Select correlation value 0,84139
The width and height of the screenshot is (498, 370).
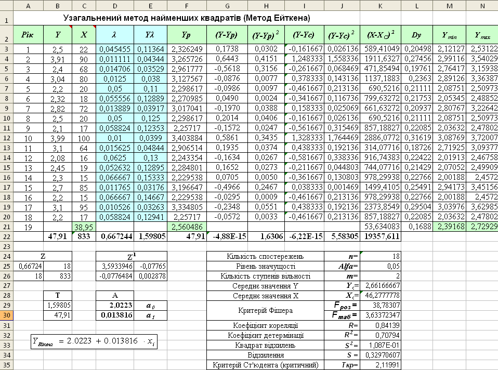tap(381, 325)
